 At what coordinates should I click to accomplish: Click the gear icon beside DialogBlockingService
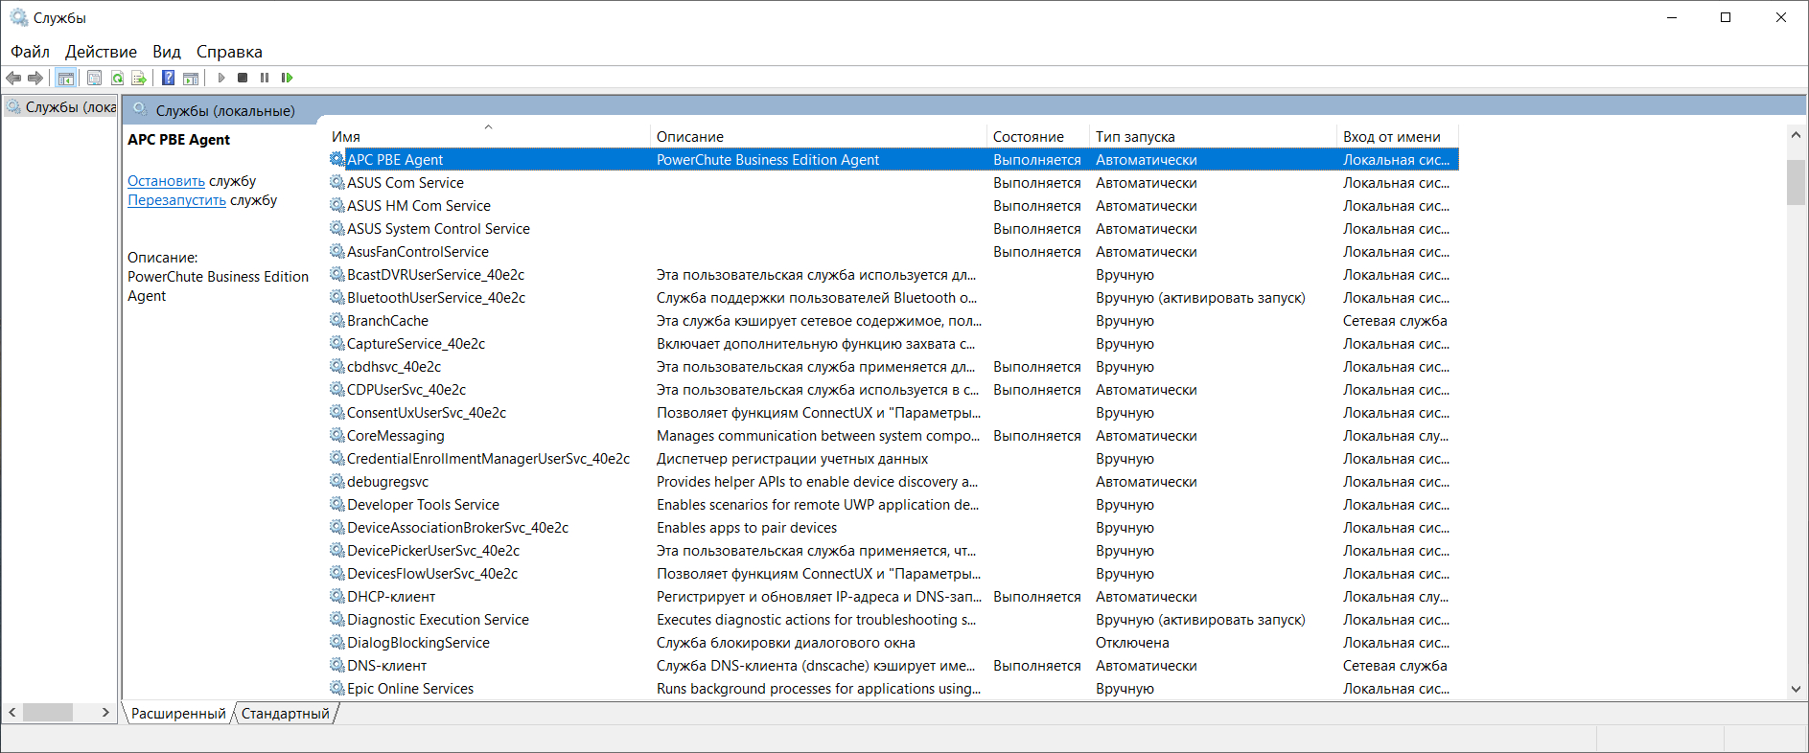(337, 642)
